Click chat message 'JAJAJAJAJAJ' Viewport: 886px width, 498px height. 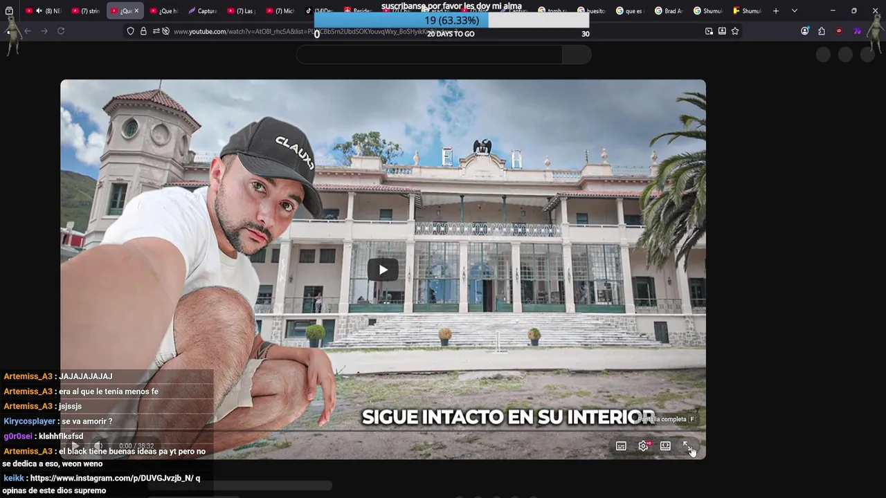85,376
